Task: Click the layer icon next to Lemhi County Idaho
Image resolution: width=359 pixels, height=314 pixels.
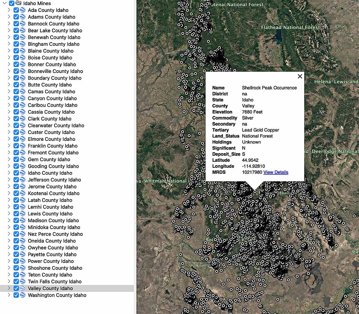Action: click(x=23, y=207)
